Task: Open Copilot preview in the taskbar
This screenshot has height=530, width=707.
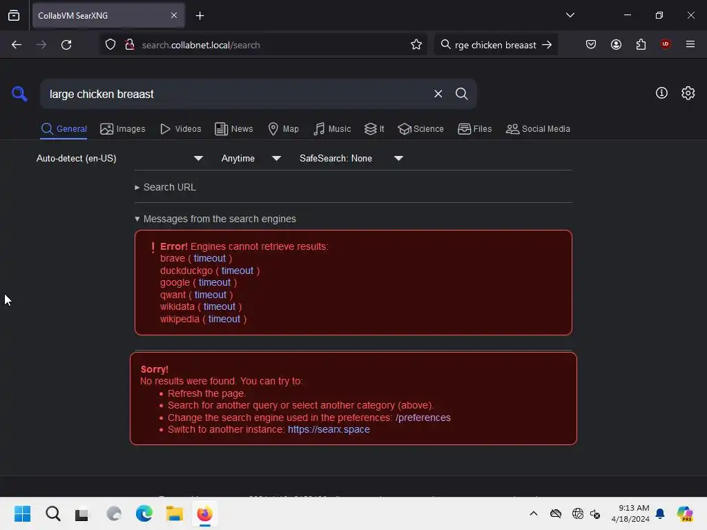Action: pos(684,513)
